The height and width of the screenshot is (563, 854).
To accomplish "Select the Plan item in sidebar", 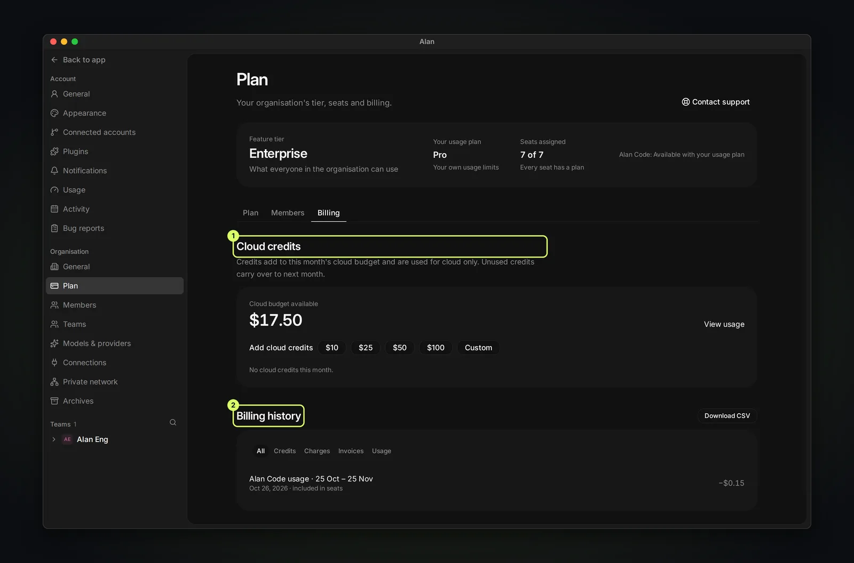I will point(115,286).
